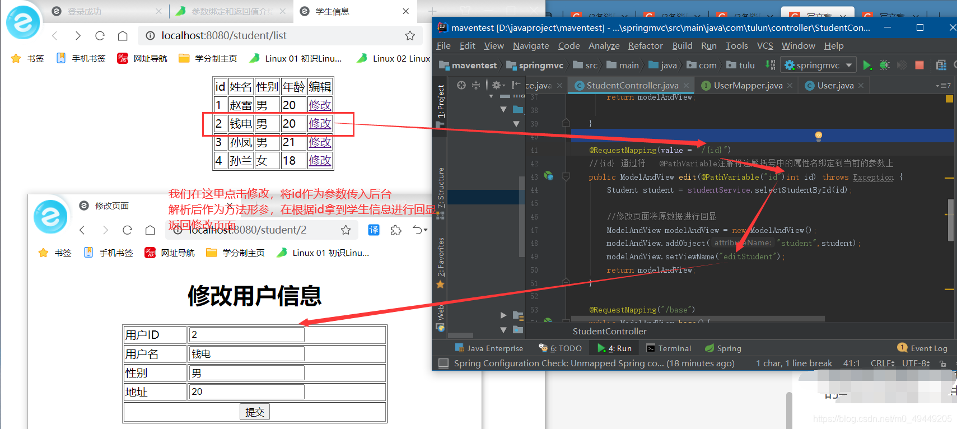Viewport: 957px width, 429px height.
Task: Open the extensions puzzle icon in the lower browser
Action: coord(396,230)
